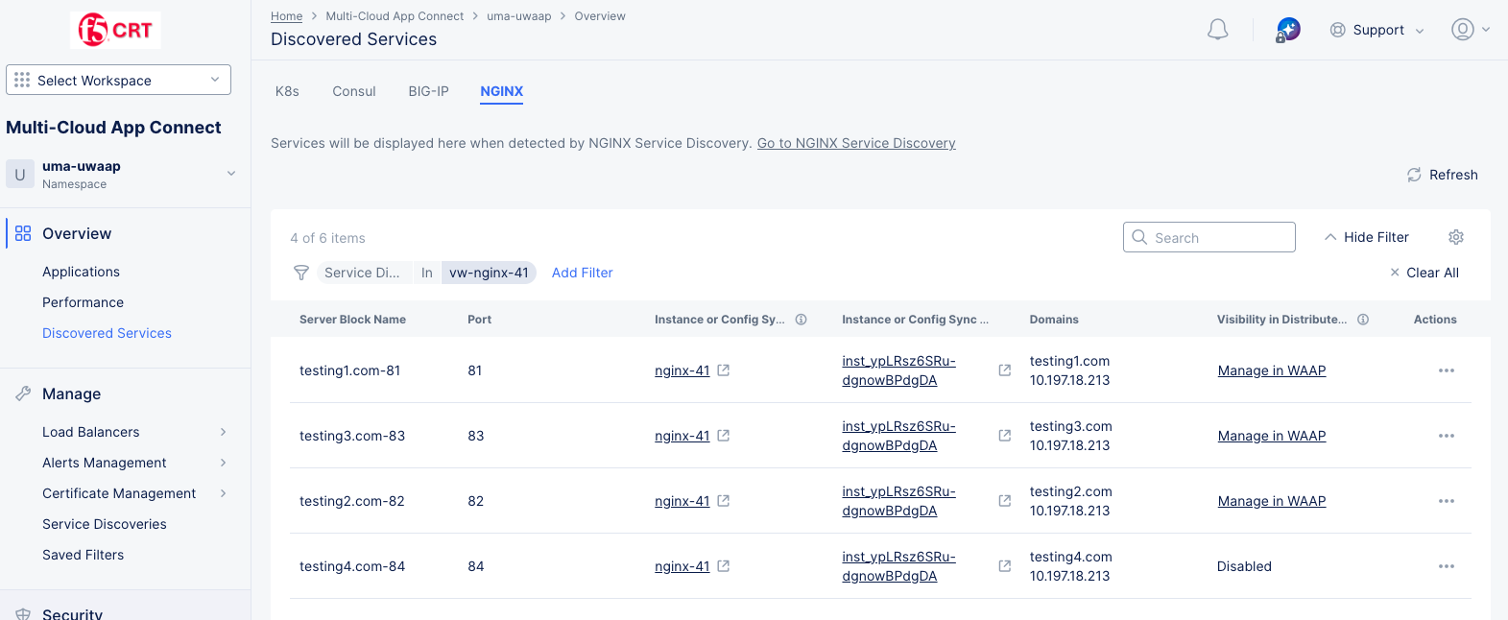Screen dimensions: 1508x620
Task: Open the notifications bell
Action: tap(1217, 30)
